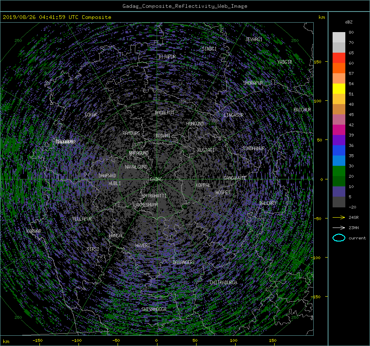This screenshot has width=370, height=346.
Task: Click the purple 36 dBZ color swatch
Action: 339,140
